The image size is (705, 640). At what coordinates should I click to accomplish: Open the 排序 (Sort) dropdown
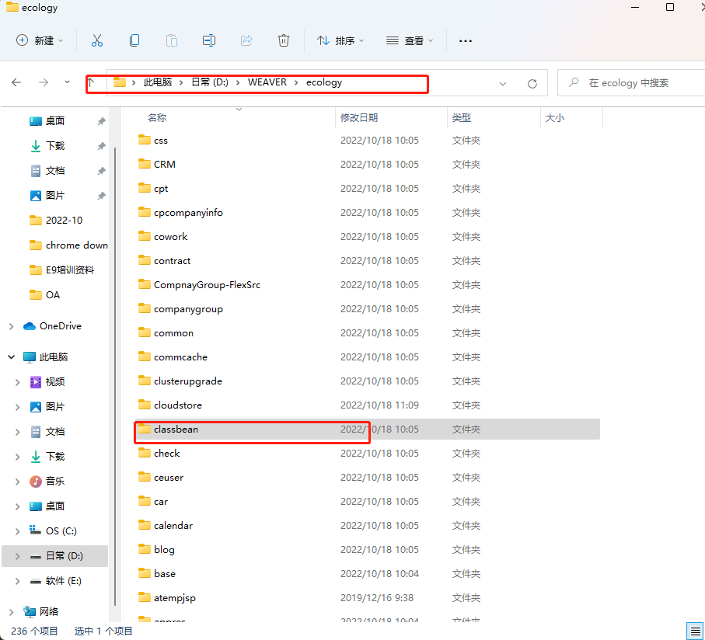coord(340,40)
